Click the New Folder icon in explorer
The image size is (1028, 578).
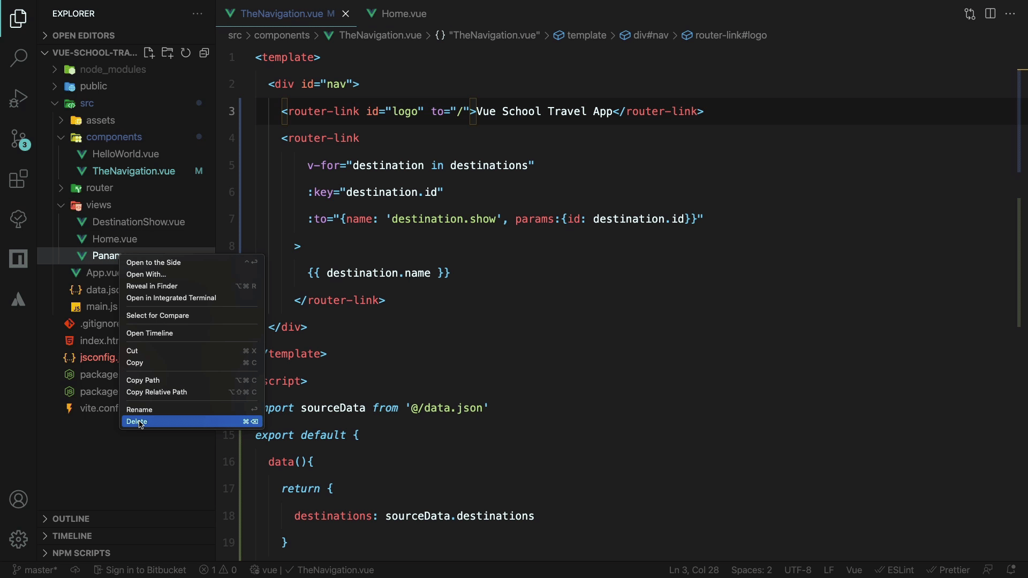tap(168, 53)
